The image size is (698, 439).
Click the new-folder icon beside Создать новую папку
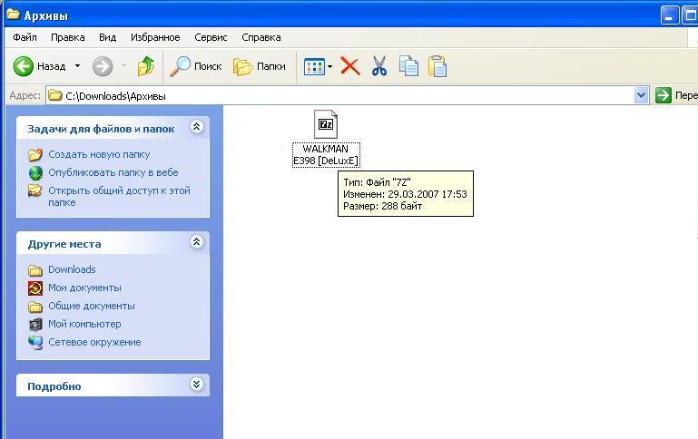pyautogui.click(x=35, y=154)
